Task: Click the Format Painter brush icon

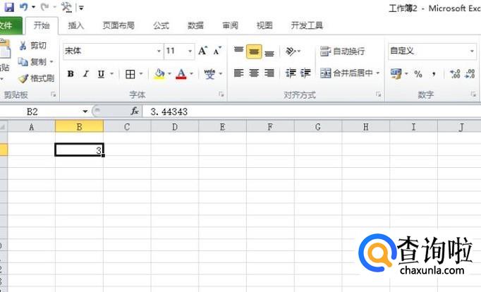Action: click(23, 78)
